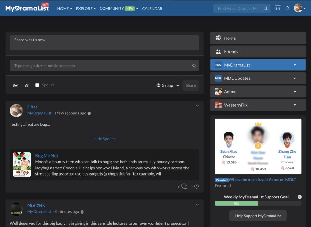Expand the EXPLORE menu

tap(86, 9)
